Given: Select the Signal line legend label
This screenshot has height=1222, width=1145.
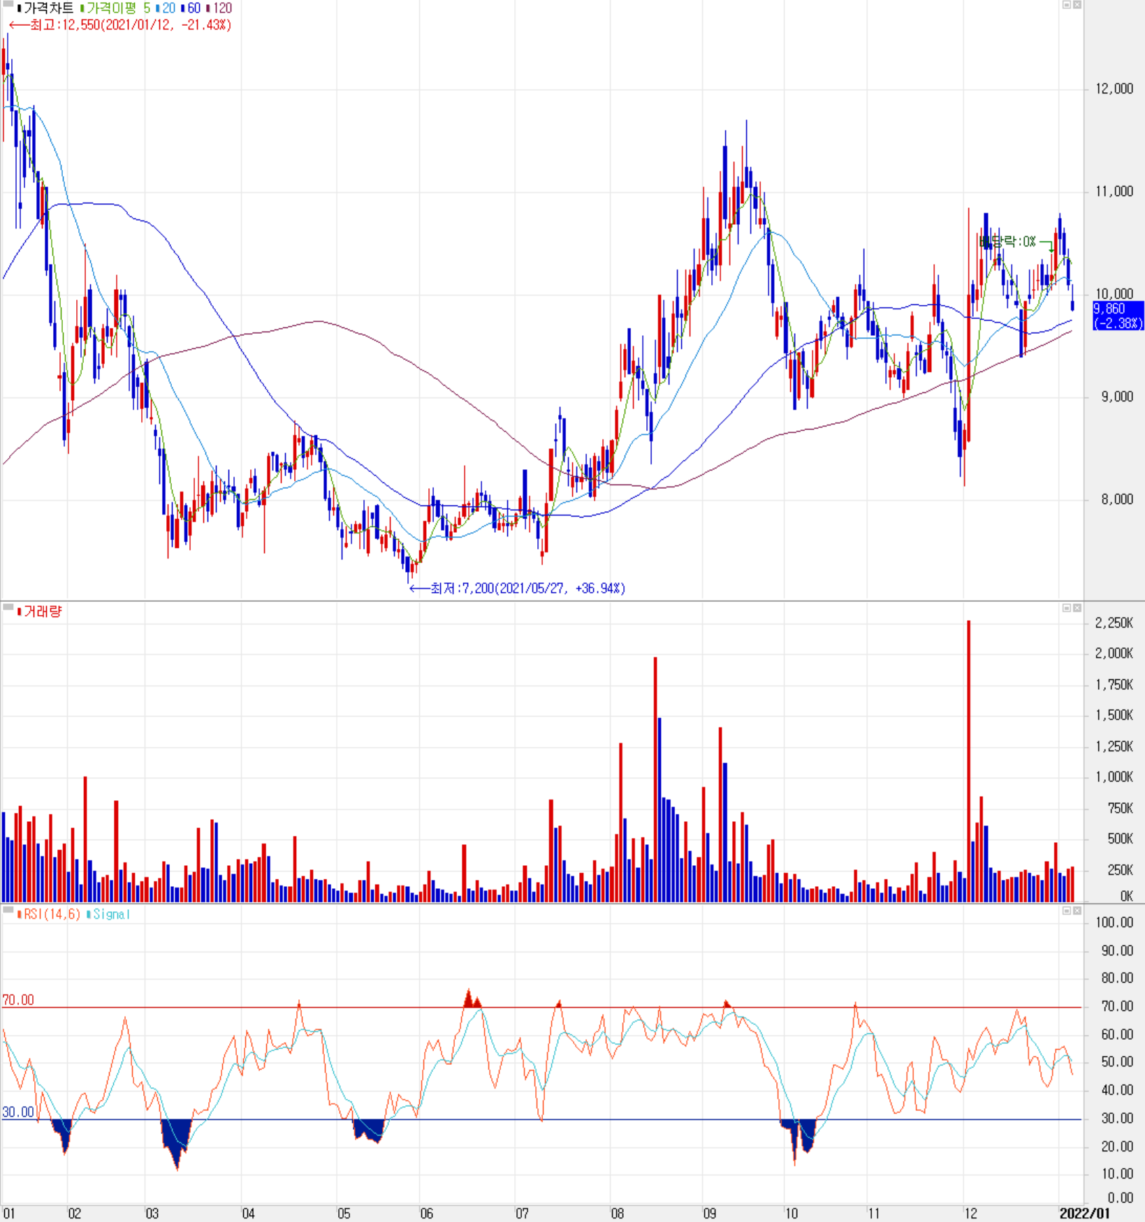Looking at the screenshot, I should [x=111, y=914].
